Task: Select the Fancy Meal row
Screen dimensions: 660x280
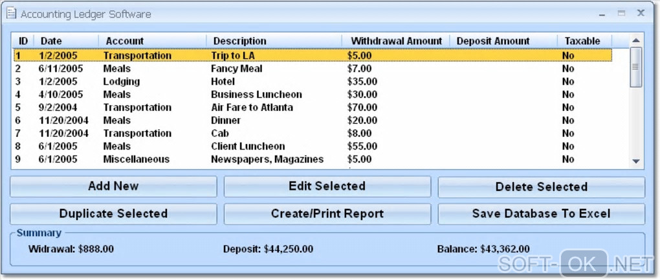Action: click(x=313, y=68)
